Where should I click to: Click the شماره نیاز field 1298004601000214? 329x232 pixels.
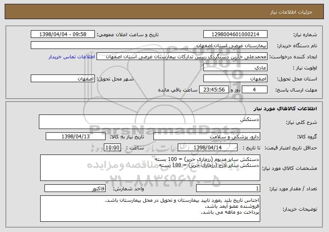pos(235,34)
